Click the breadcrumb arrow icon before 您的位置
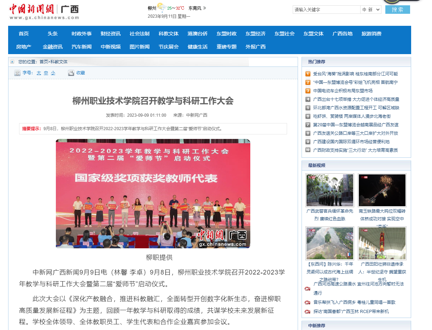The image size is (432, 330). pyautogui.click(x=12, y=62)
